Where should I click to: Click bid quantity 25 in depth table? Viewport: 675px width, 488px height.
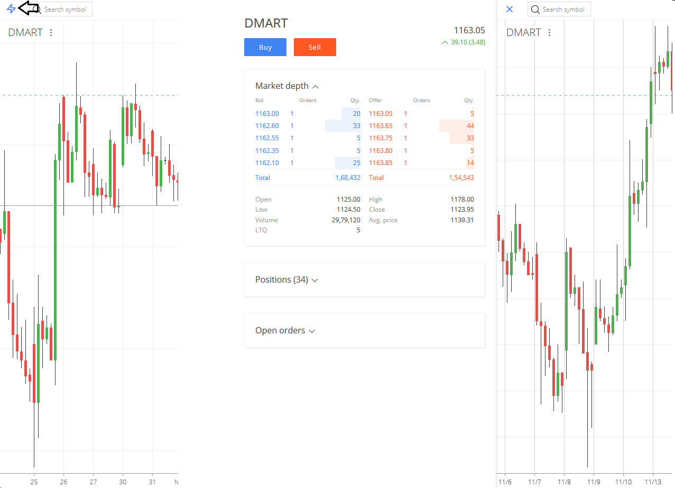click(356, 163)
